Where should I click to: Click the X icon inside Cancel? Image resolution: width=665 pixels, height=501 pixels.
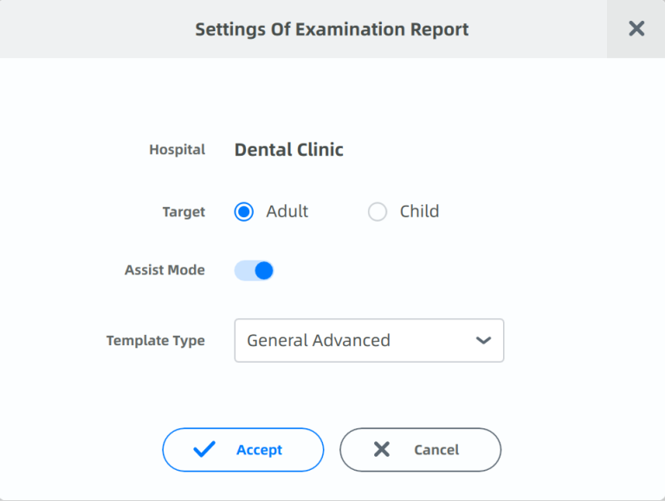click(382, 449)
